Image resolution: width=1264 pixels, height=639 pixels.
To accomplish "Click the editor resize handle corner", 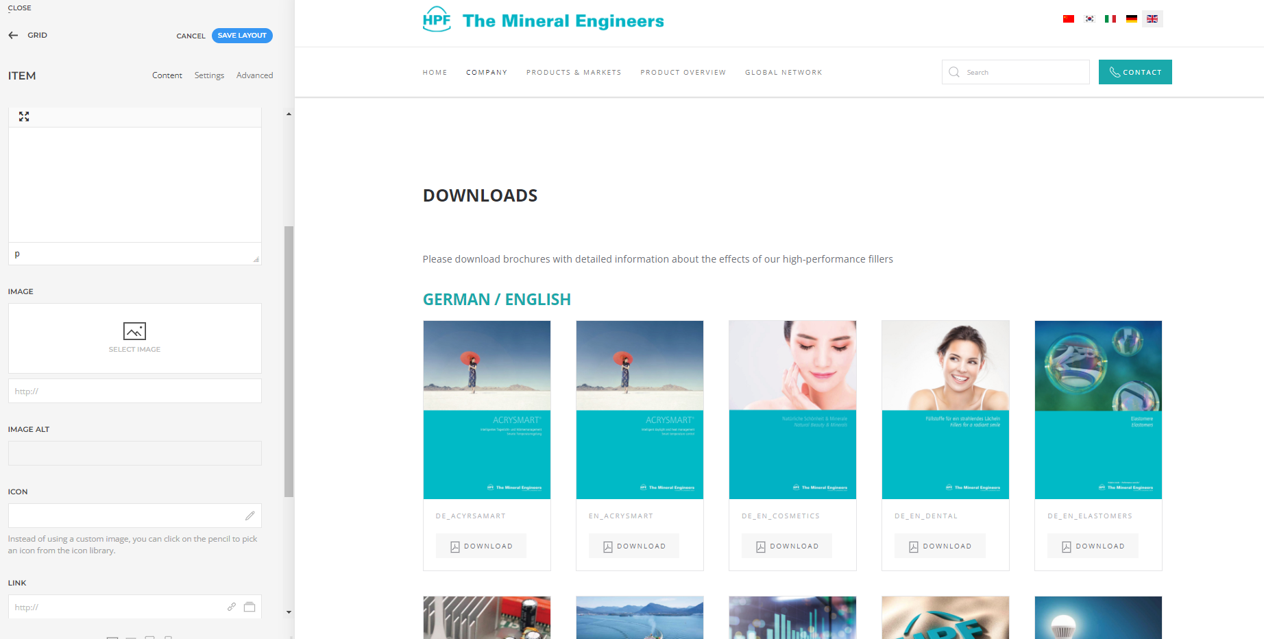I will pos(256,259).
